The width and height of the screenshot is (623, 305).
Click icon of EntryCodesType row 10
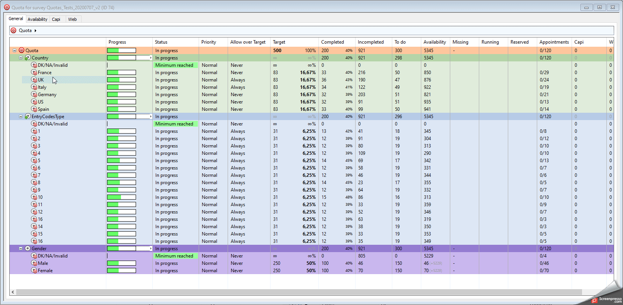(34, 197)
